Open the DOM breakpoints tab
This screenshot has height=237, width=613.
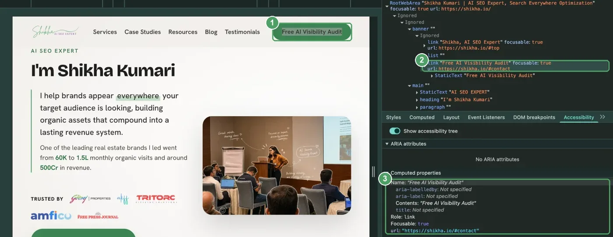point(534,117)
